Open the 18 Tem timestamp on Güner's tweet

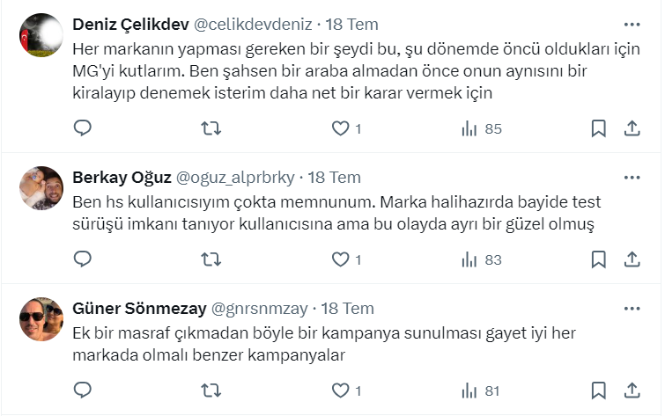pyautogui.click(x=347, y=309)
